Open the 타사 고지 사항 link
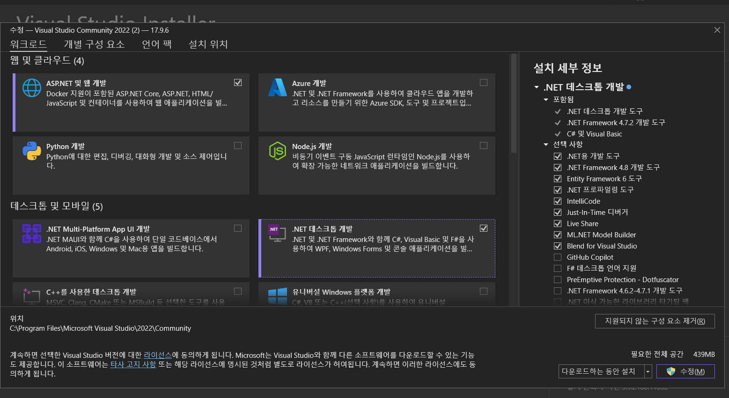The width and height of the screenshot is (729, 398). coord(133,364)
